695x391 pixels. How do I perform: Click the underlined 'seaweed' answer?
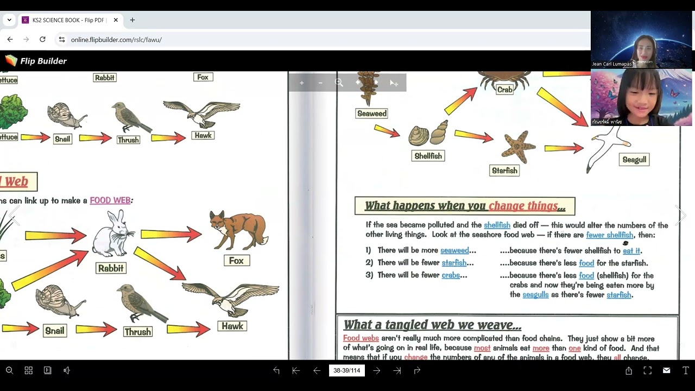(x=454, y=250)
